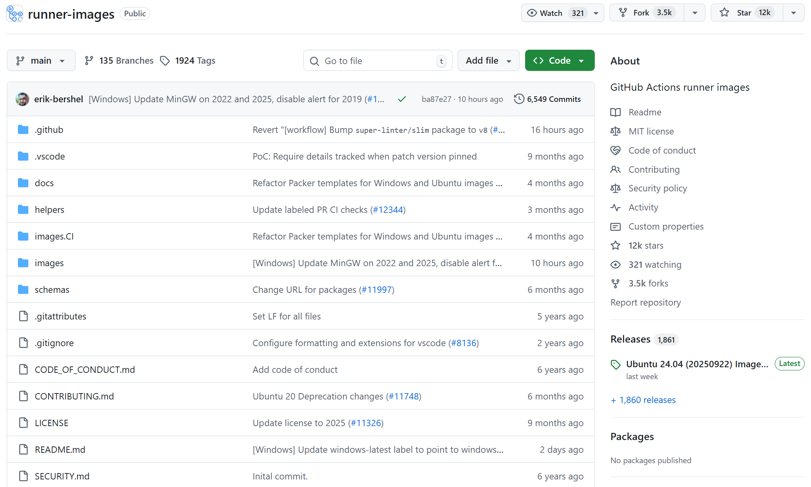Click the commits history clock icon

tap(519, 99)
